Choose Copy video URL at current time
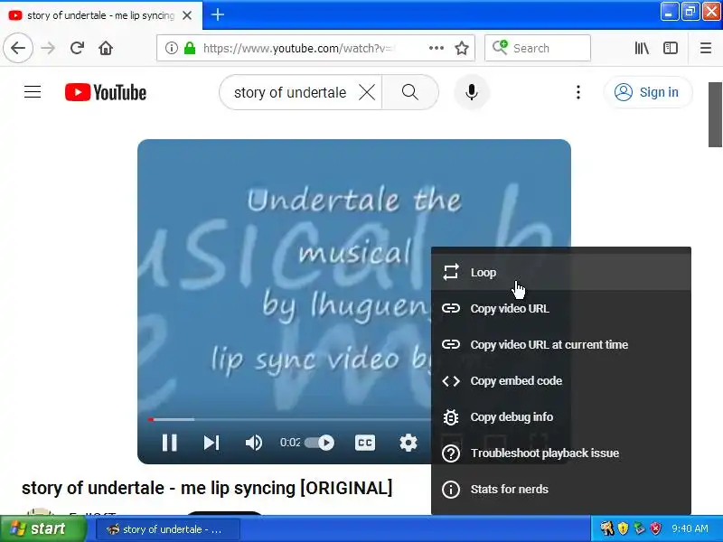Screen dimensions: 723x542 pos(561,345)
